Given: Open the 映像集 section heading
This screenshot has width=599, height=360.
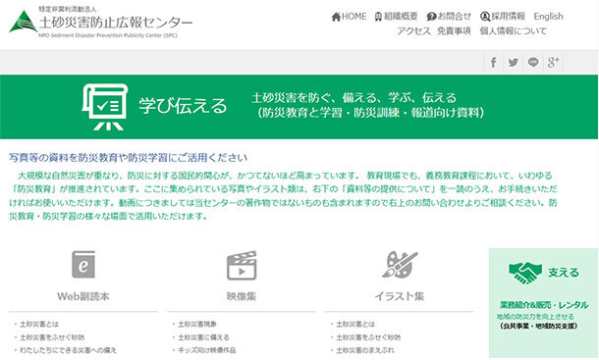Looking at the screenshot, I should (x=242, y=296).
